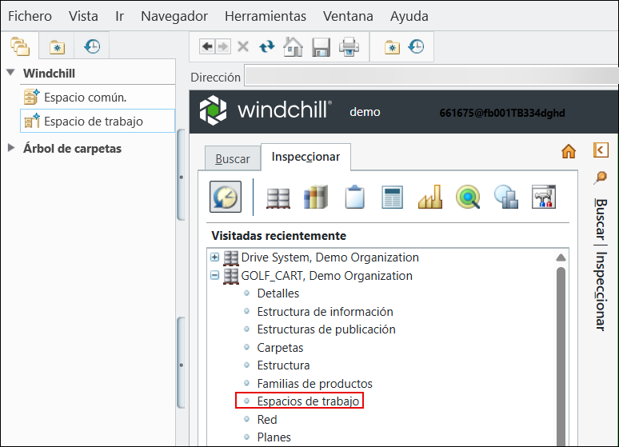The height and width of the screenshot is (447, 619).
Task: Open the Planes link
Action: 274,437
